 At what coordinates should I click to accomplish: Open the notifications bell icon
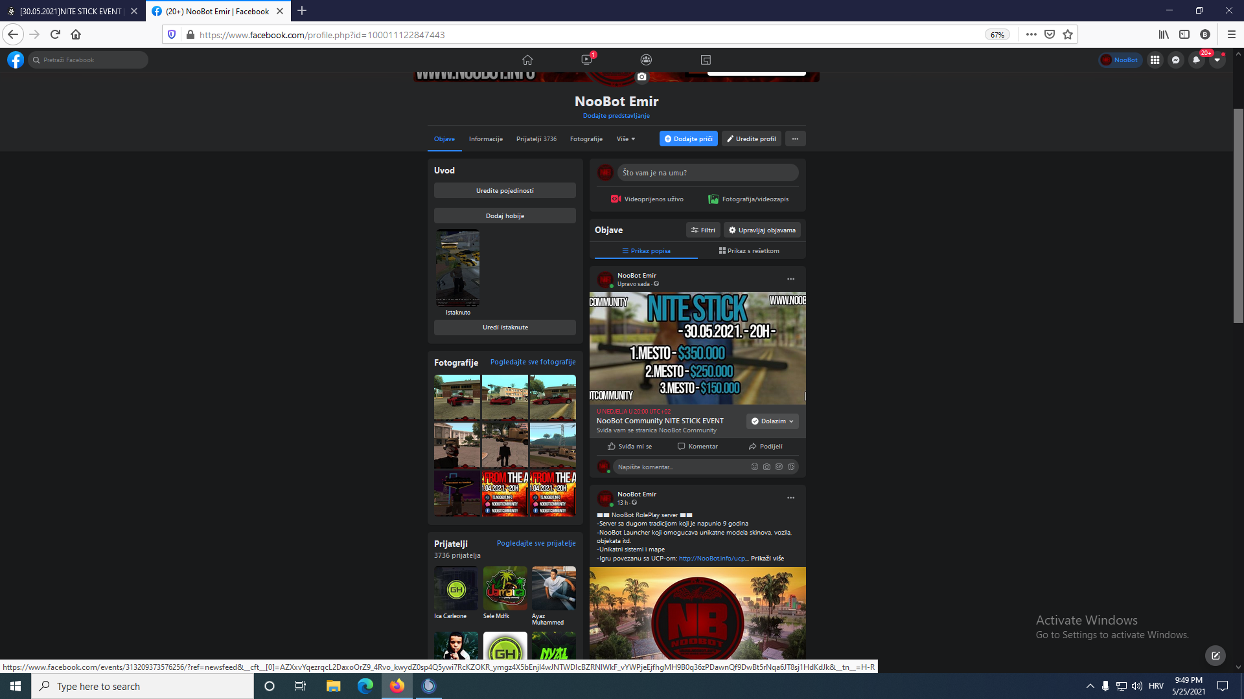pyautogui.click(x=1196, y=60)
